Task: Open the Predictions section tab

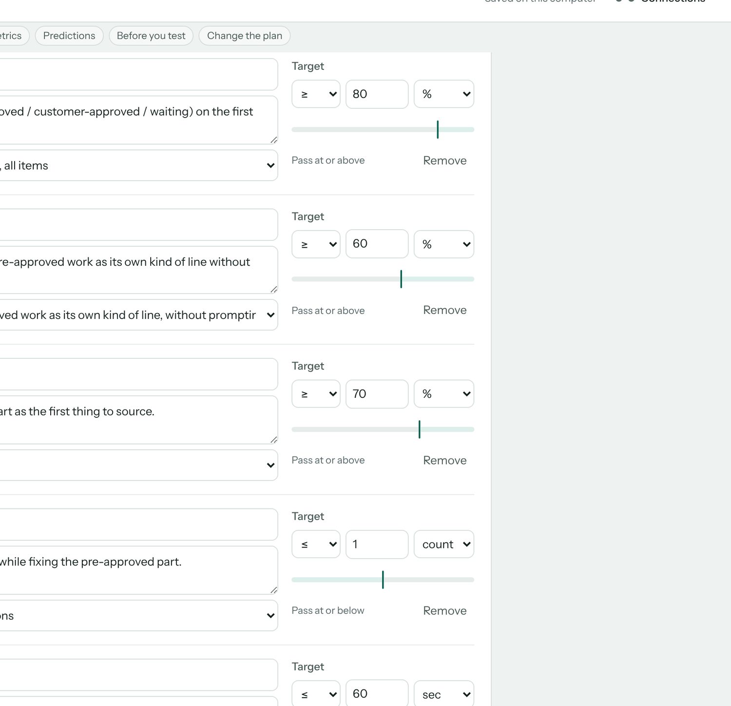Action: 69,36
